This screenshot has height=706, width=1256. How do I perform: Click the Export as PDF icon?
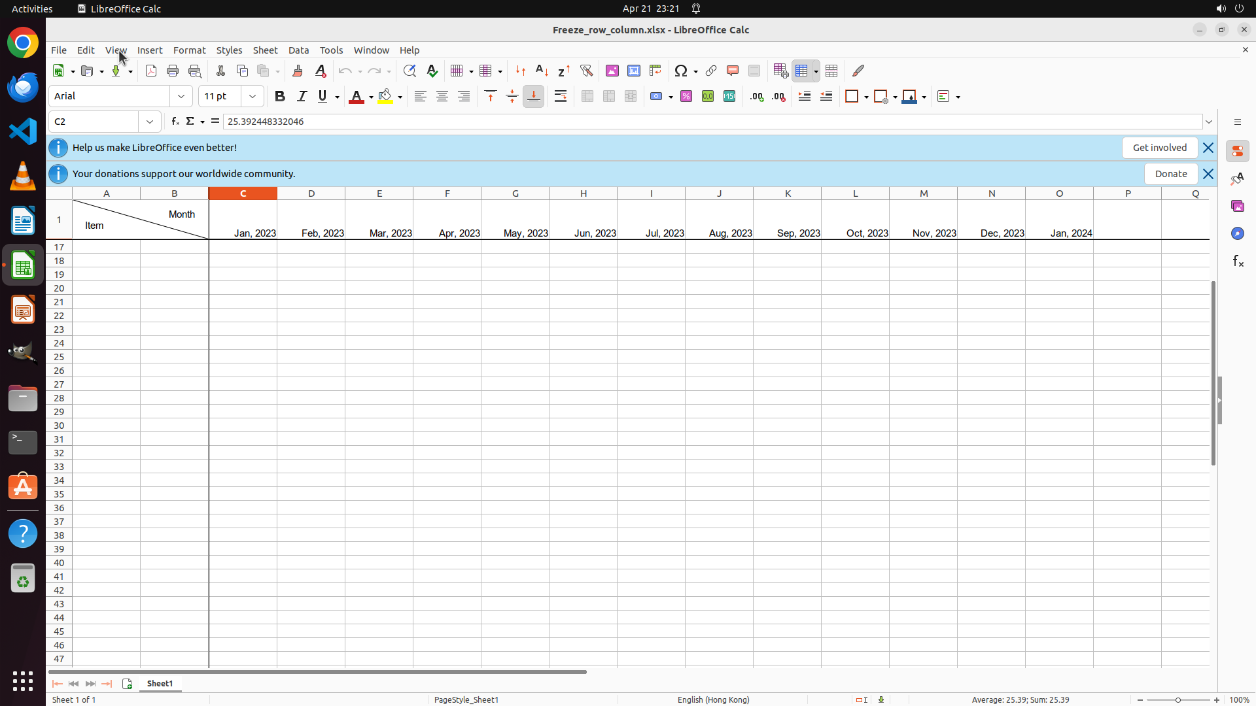(x=151, y=71)
